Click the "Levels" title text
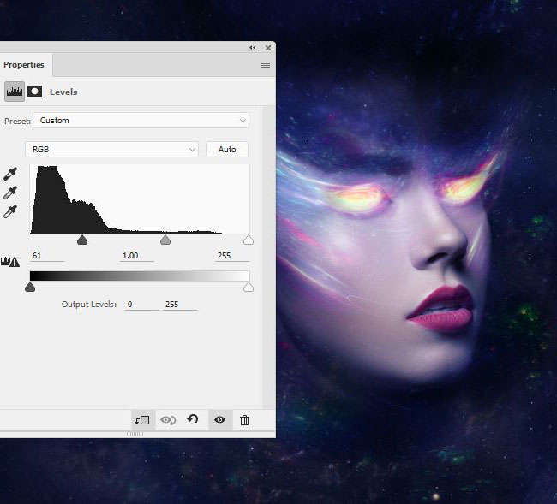 pyautogui.click(x=63, y=92)
